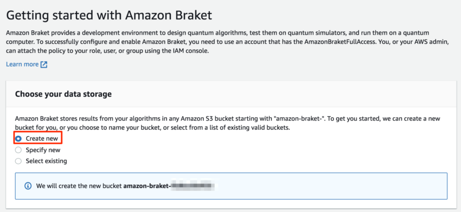461x212 pixels.
Task: Choose the Specify new radio option
Action: 18,150
